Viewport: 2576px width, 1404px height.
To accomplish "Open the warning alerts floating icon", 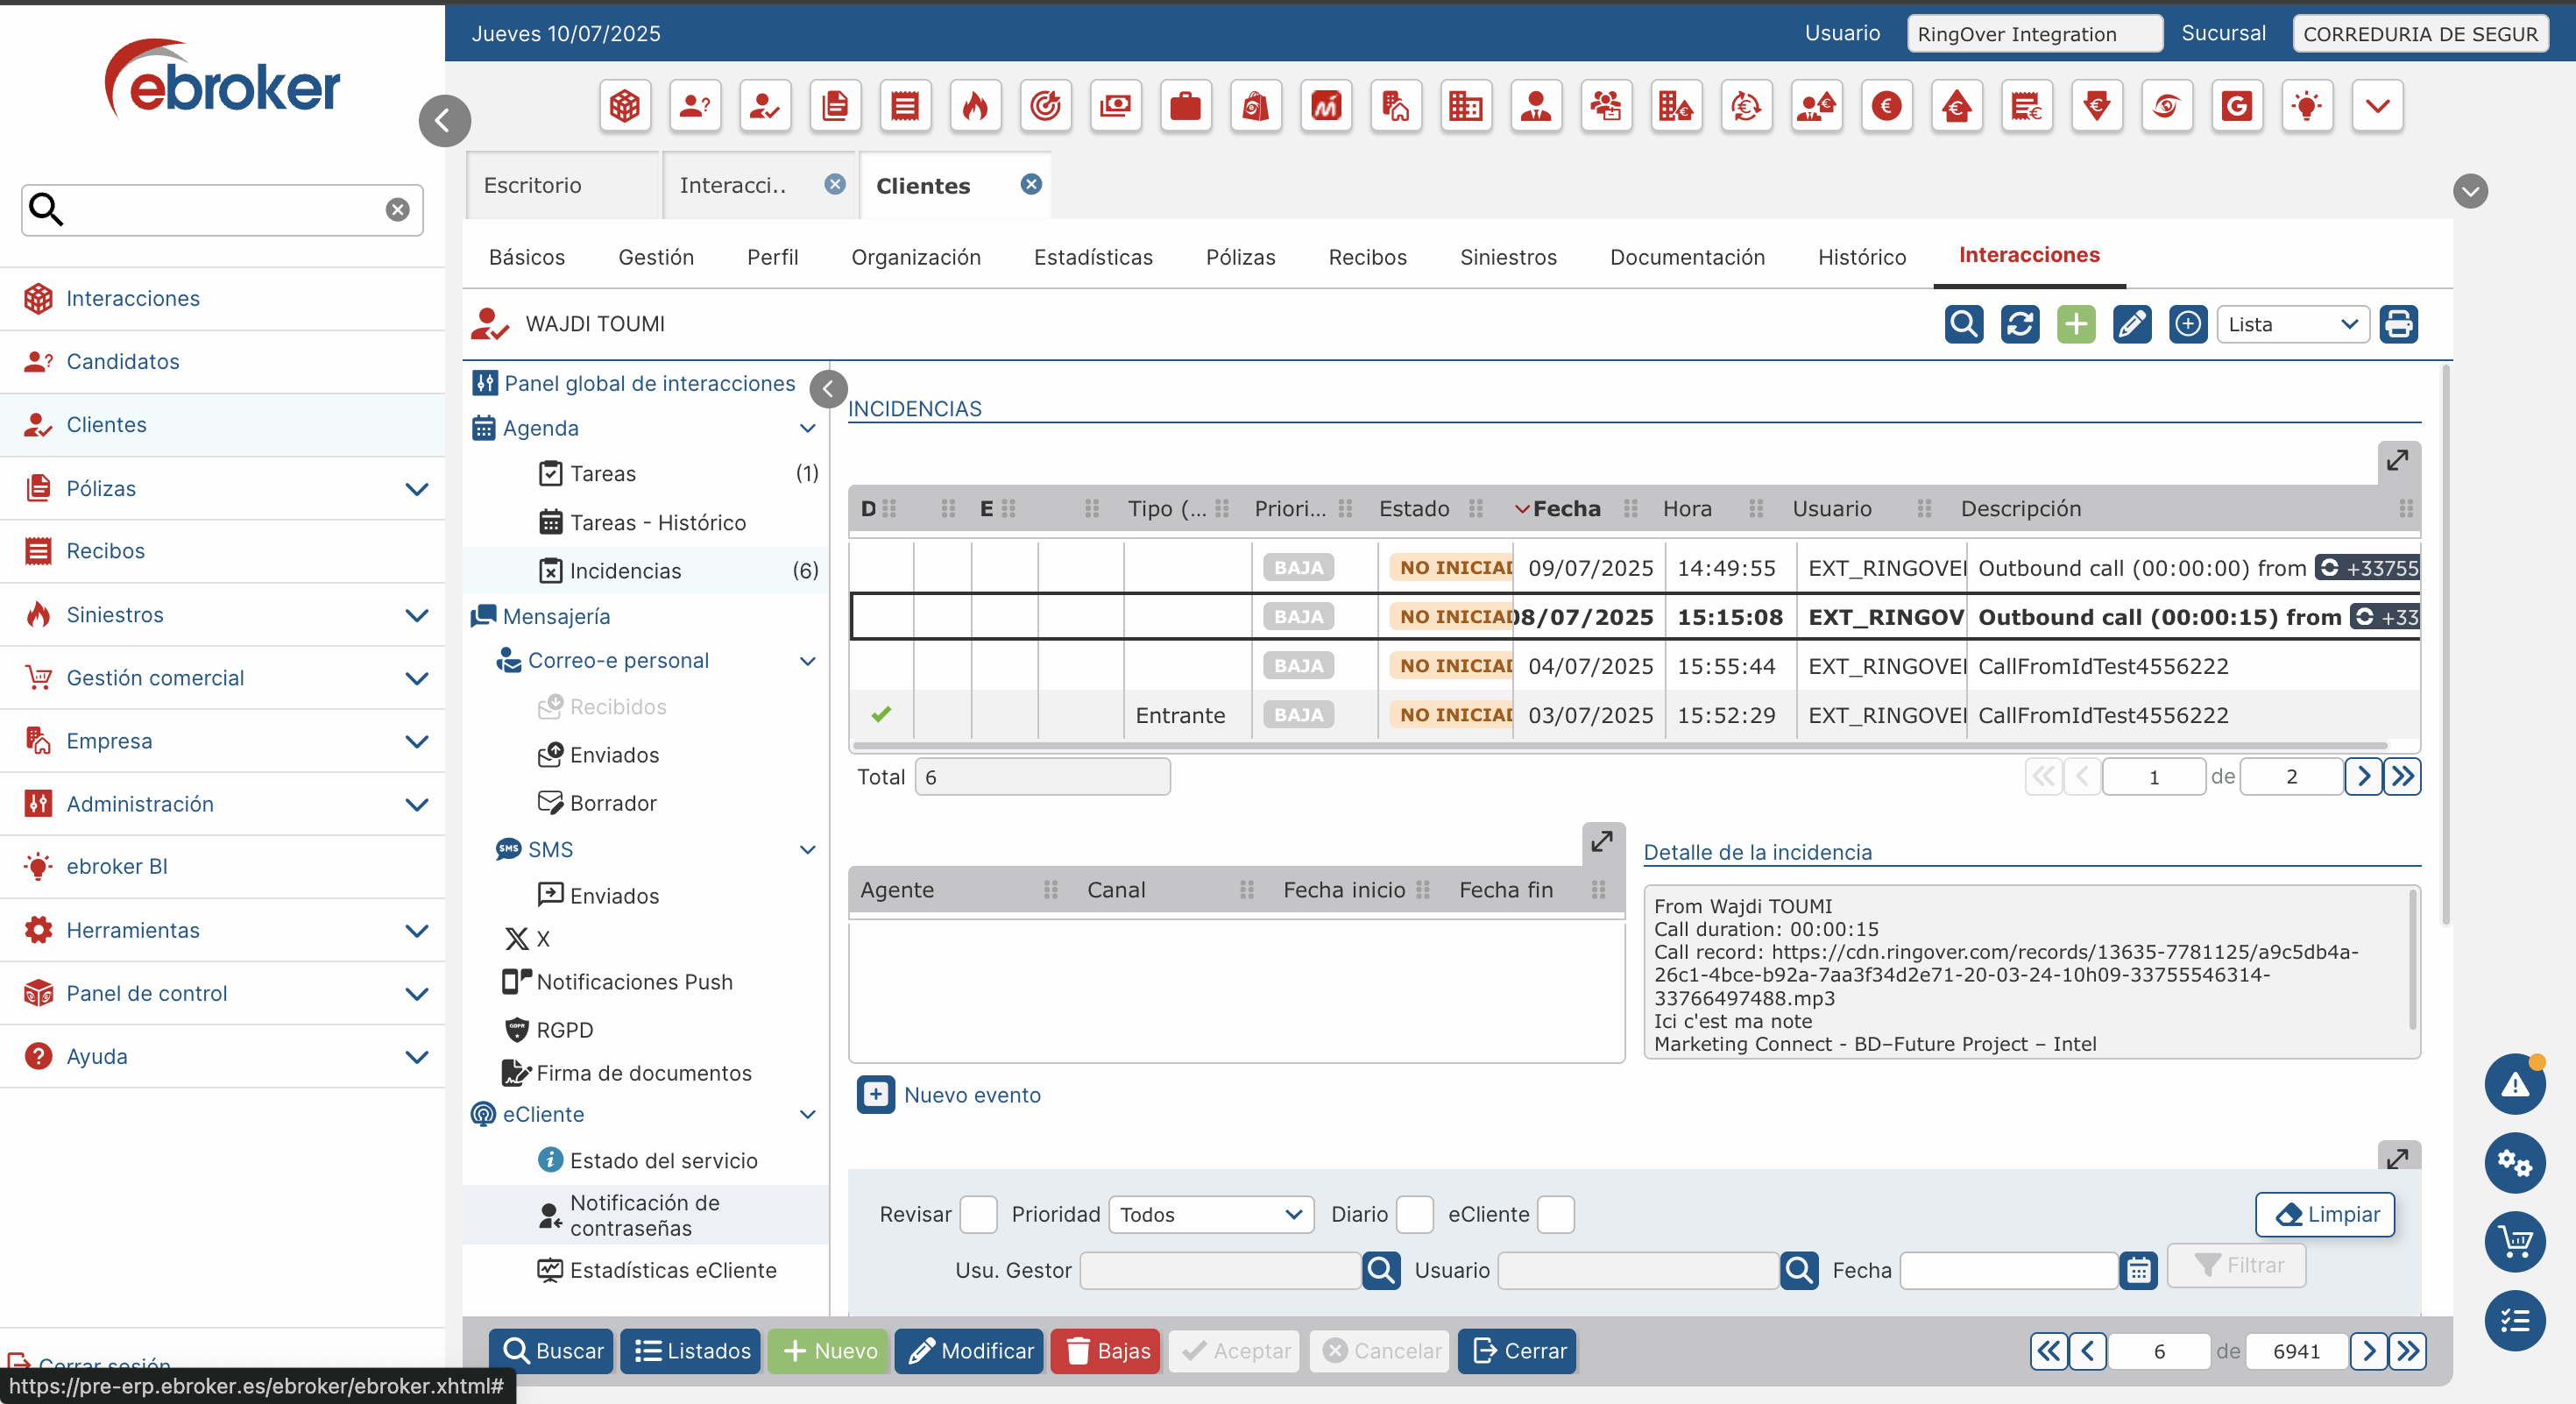I will (2515, 1084).
